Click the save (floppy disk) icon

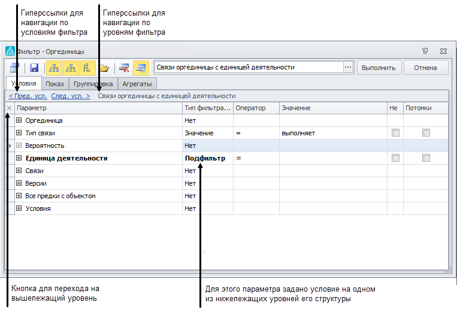34,68
